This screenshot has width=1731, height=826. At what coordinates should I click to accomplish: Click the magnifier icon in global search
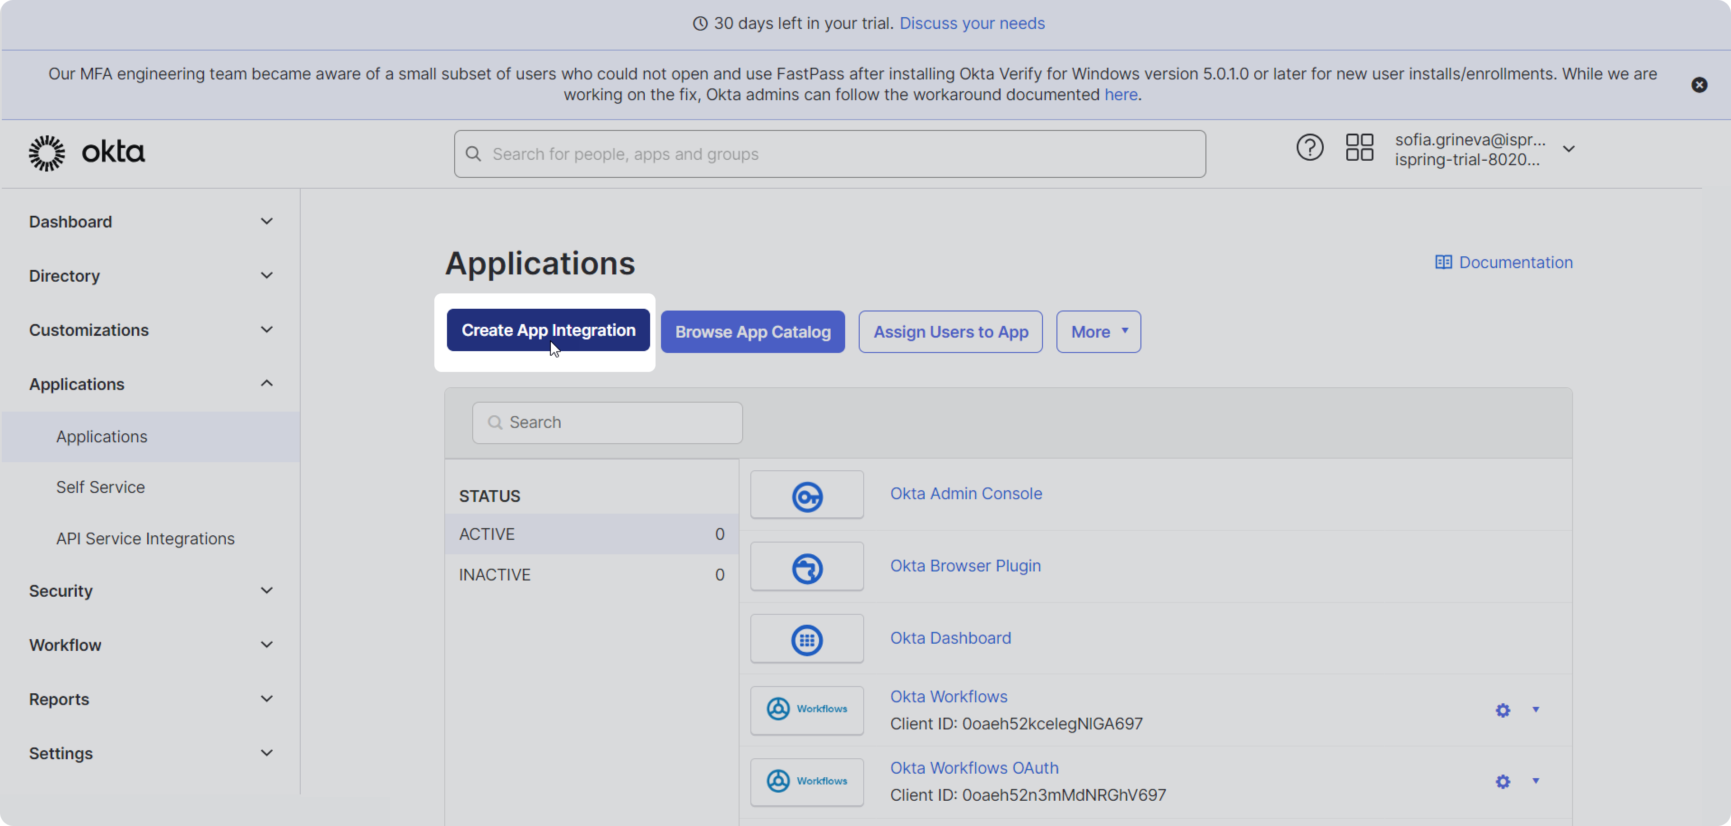pos(473,154)
